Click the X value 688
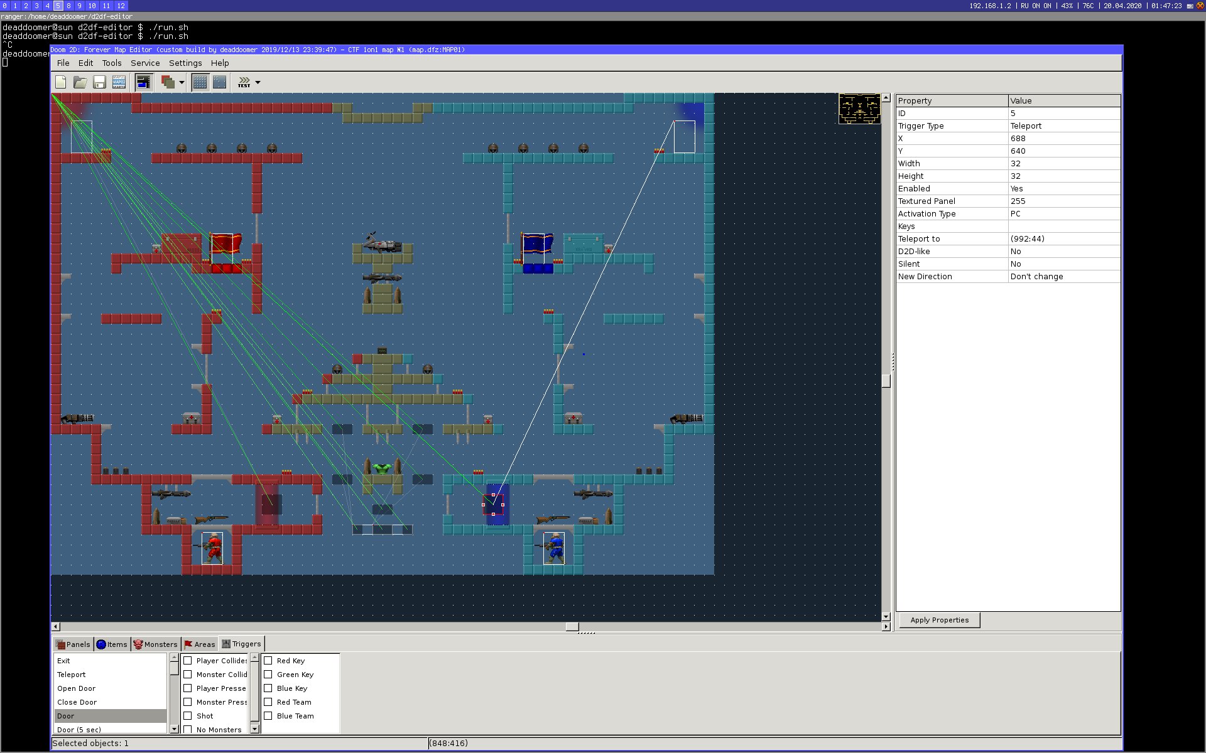The height and width of the screenshot is (753, 1206). [x=1064, y=139]
